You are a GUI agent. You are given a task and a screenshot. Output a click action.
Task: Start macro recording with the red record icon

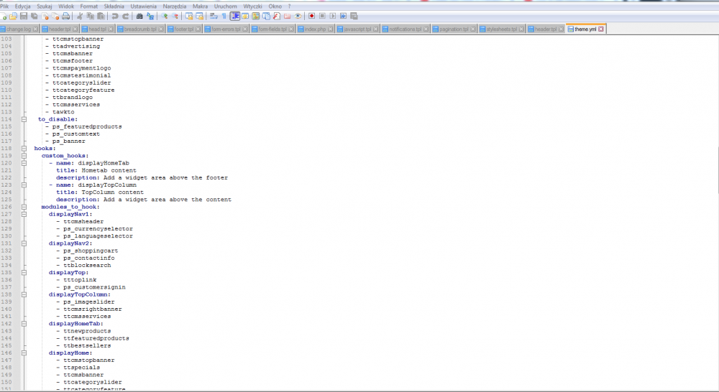pos(311,16)
